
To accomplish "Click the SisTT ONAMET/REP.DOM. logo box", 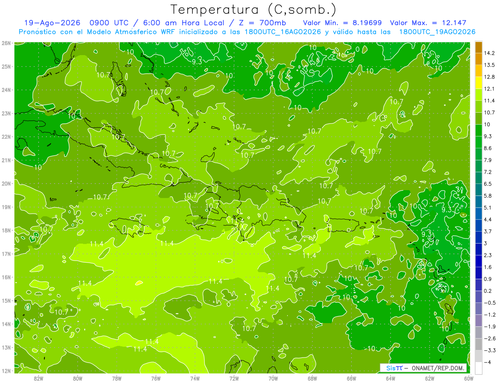I will point(423,368).
